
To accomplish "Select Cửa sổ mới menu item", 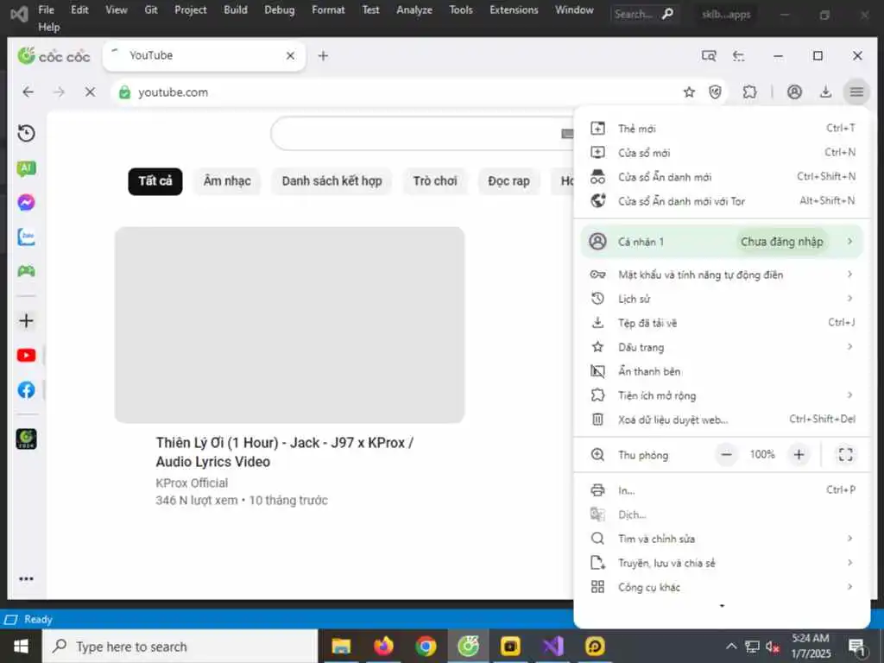I will [x=722, y=153].
